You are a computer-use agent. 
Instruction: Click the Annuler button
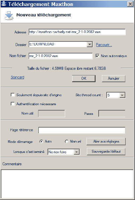click(x=114, y=78)
